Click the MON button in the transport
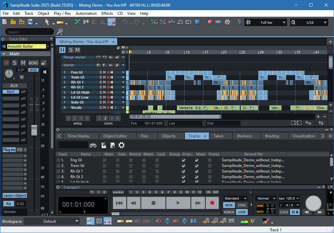Screen dimensions: 334x233 click(x=229, y=205)
